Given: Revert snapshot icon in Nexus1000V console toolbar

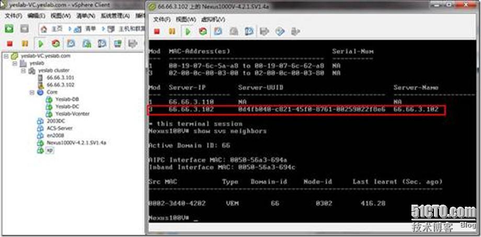Looking at the screenshot, I should pyautogui.click(x=234, y=31).
